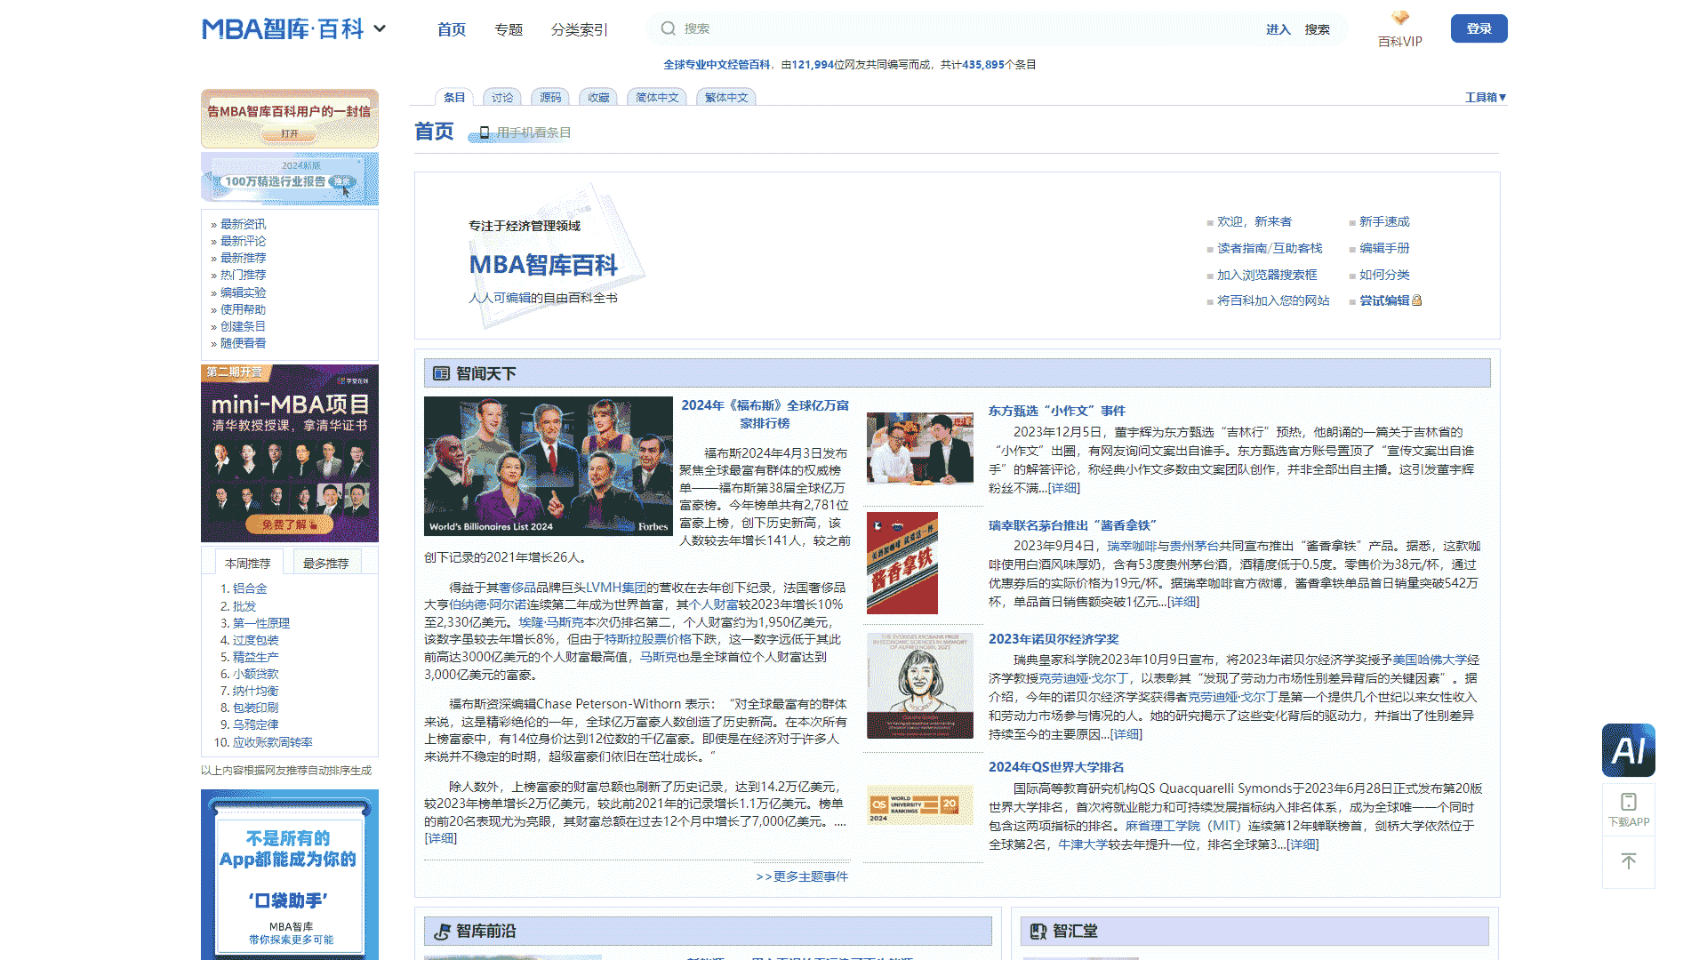Click the 登录 button

pos(1479,28)
